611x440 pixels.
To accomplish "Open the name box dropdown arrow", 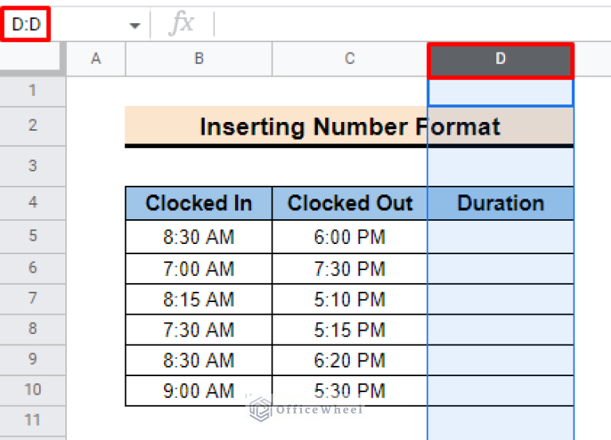I will tap(135, 26).
